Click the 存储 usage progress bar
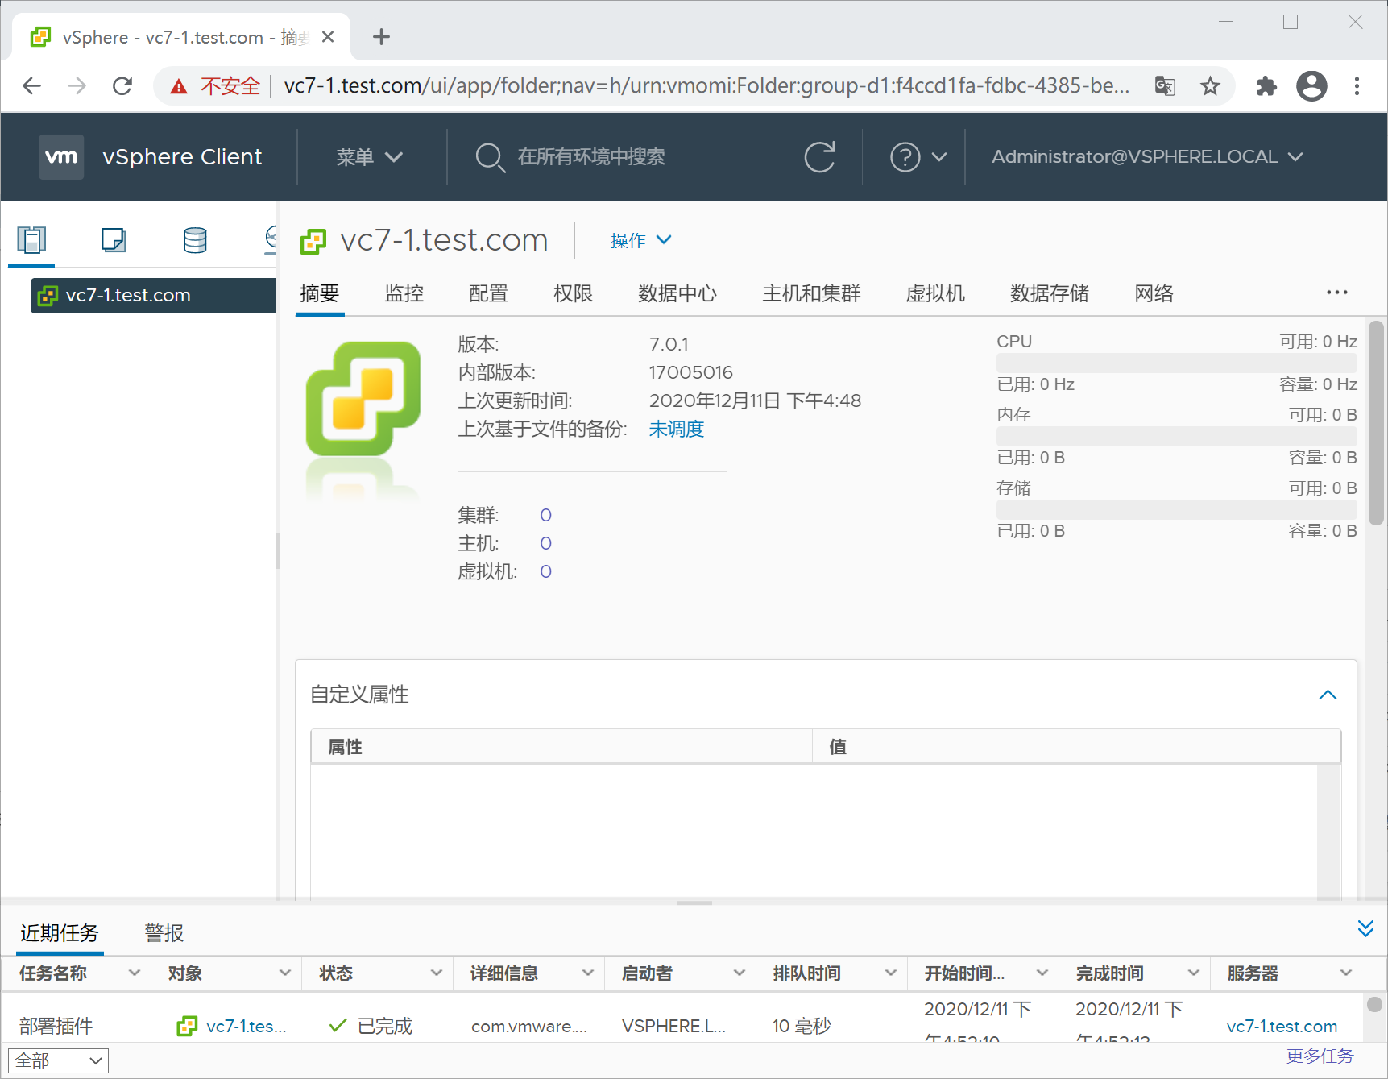This screenshot has width=1388, height=1079. coord(1177,509)
